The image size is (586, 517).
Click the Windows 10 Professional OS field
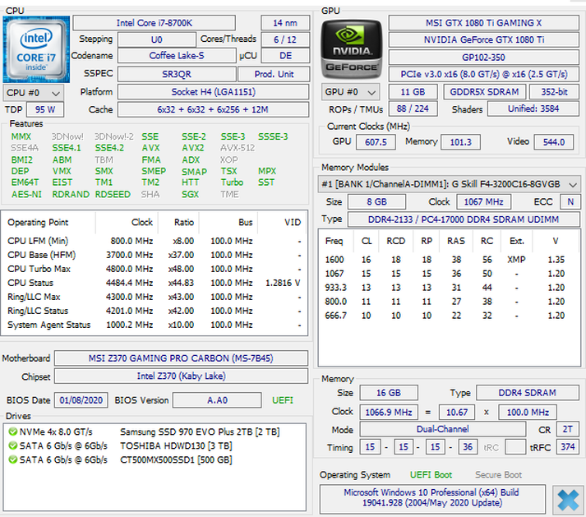tap(432, 498)
